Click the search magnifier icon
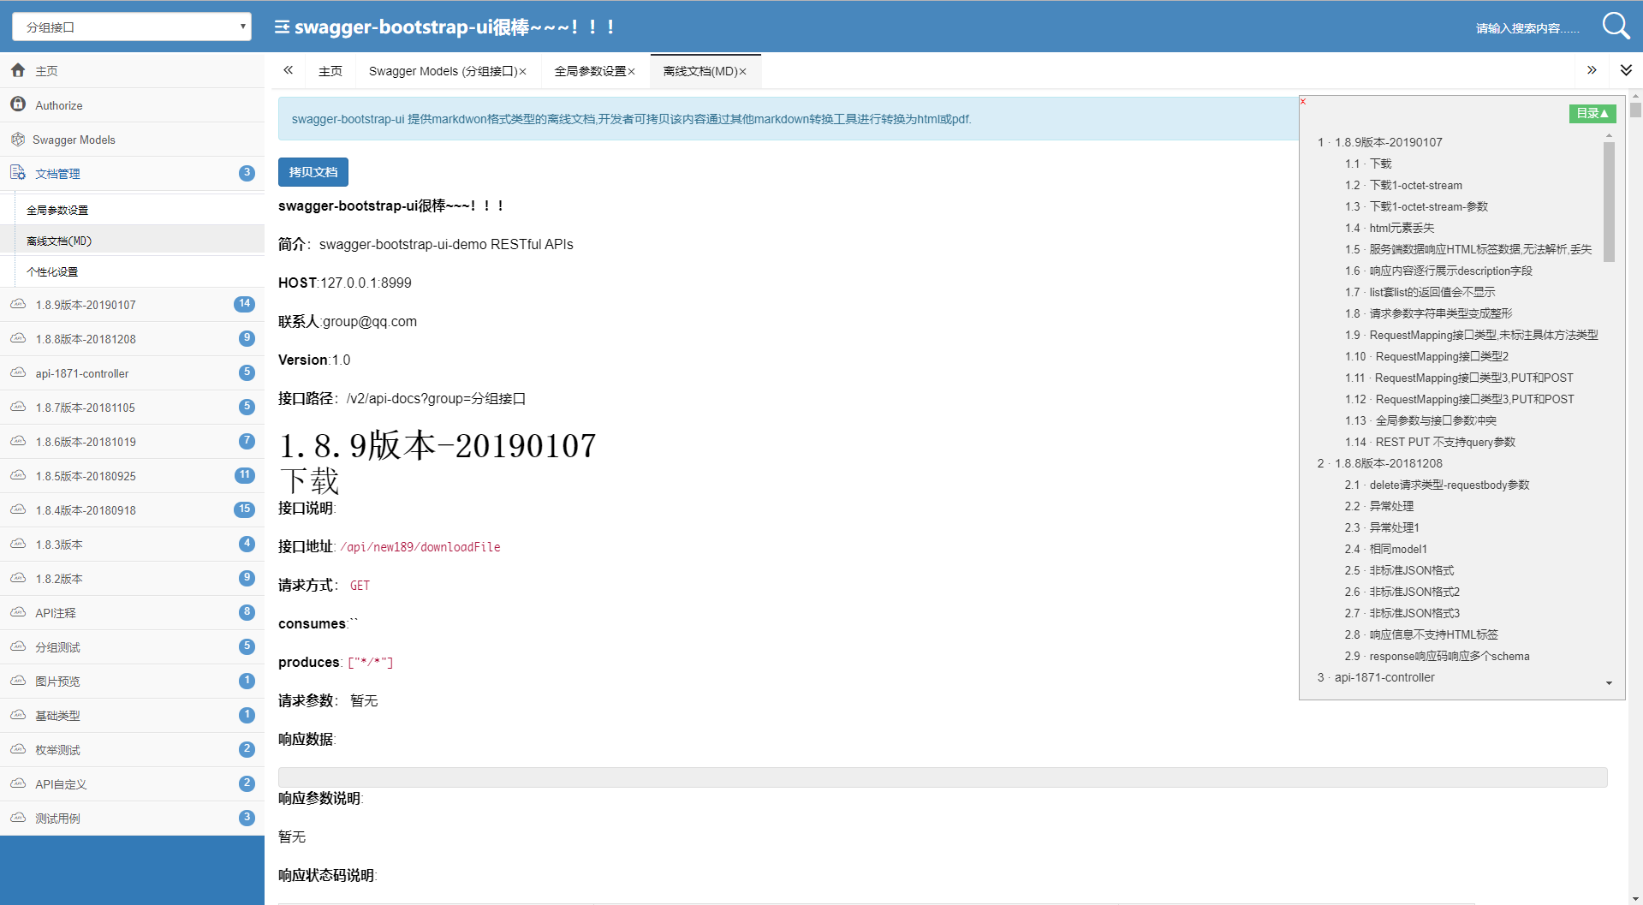 pyautogui.click(x=1615, y=26)
